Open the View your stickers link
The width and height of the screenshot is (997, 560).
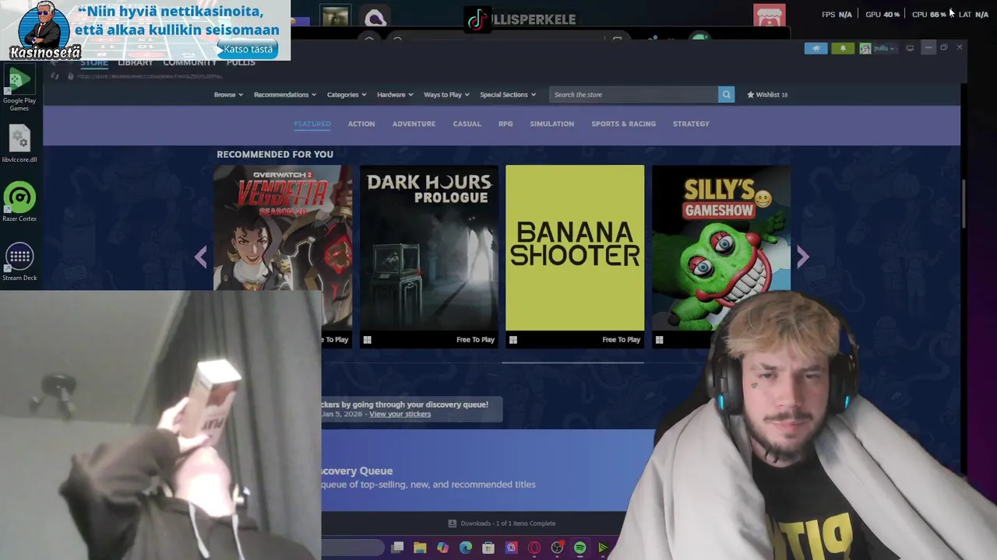point(400,414)
